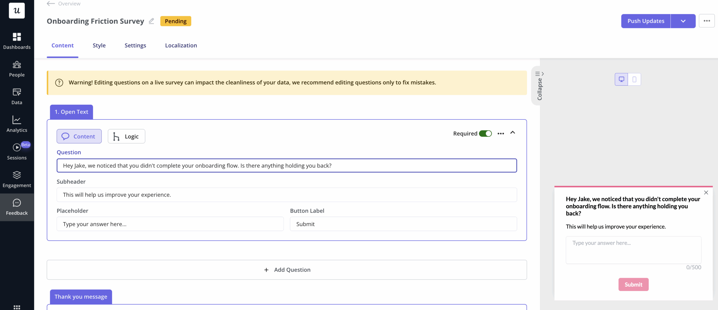Viewport: 718px width, 310px height.
Task: Open the question card three-dots menu
Action: coord(501,134)
